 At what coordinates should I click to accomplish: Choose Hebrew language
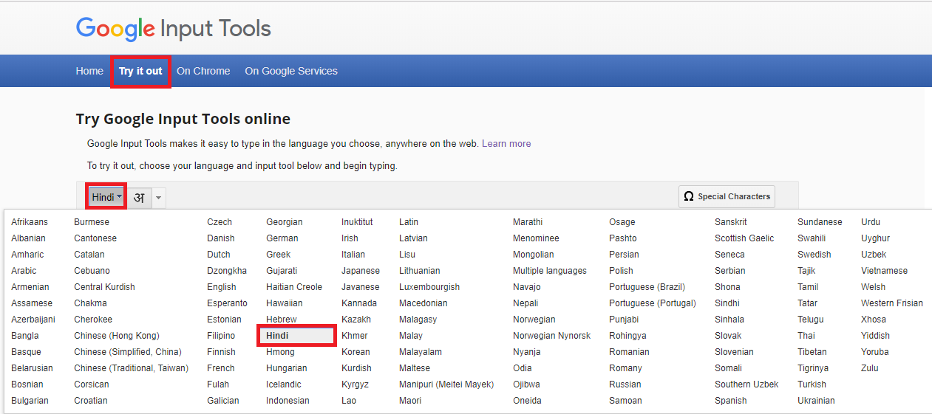point(282,319)
